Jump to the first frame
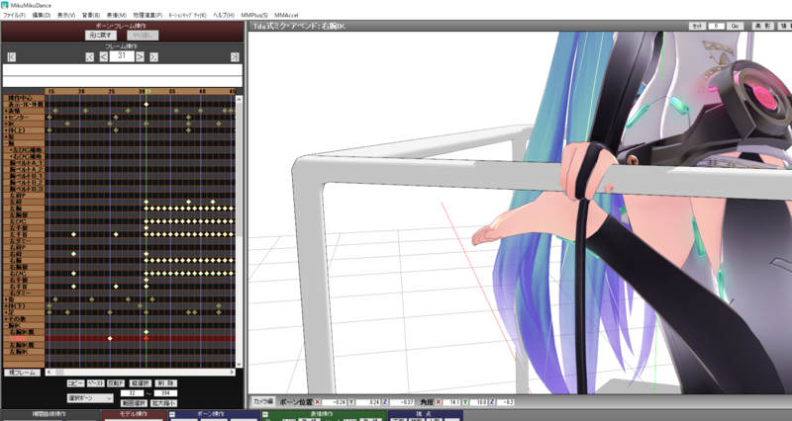 pos(12,57)
